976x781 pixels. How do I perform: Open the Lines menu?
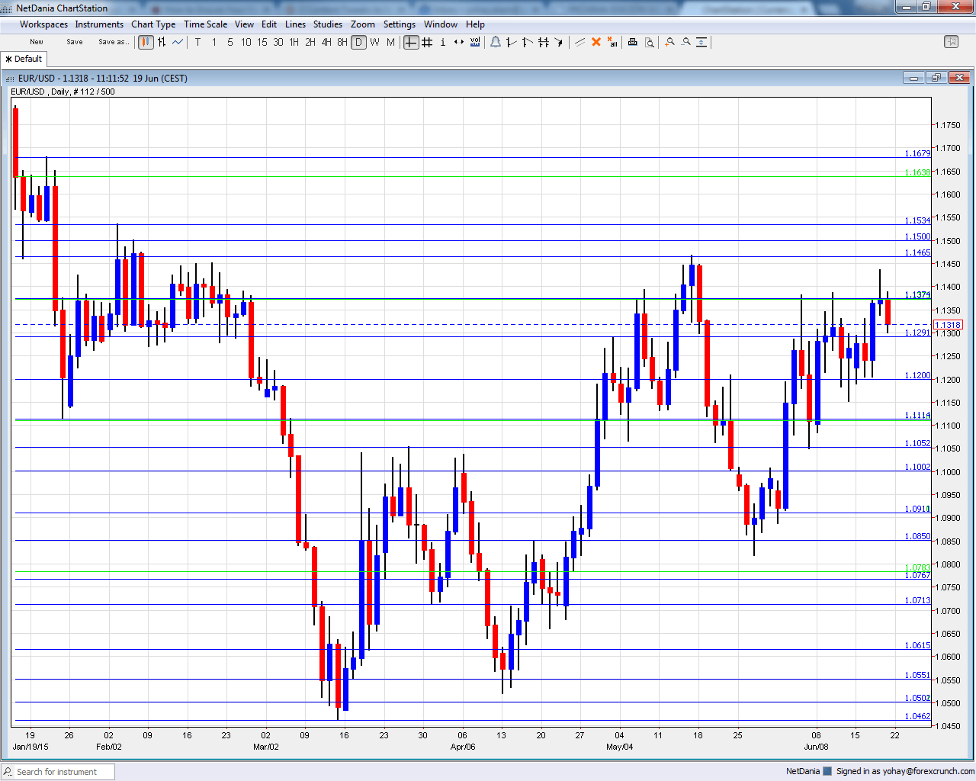point(295,24)
